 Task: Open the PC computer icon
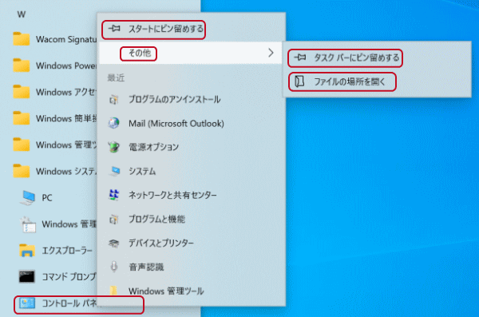[27, 198]
